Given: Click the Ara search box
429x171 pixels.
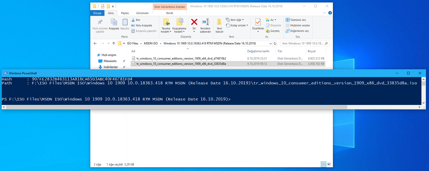Looking at the screenshot, I should tap(305, 43).
